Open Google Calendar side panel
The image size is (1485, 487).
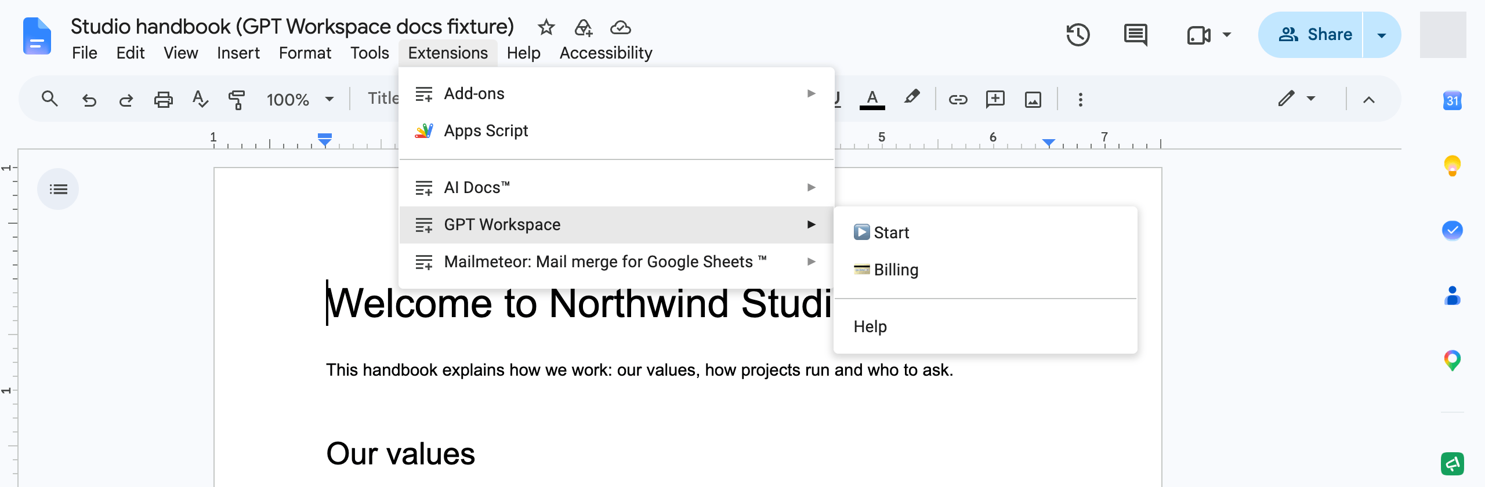click(1452, 101)
